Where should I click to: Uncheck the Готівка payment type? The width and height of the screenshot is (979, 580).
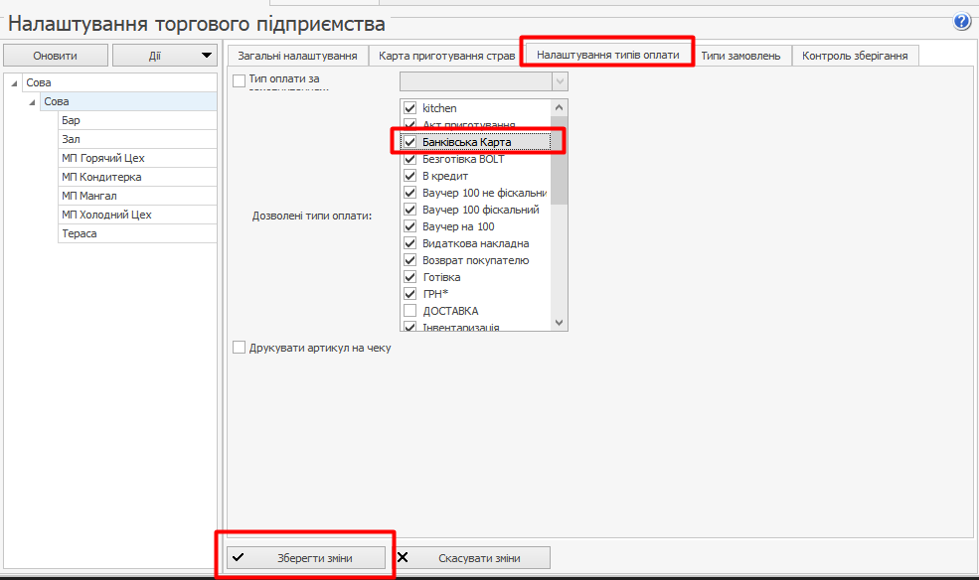click(x=409, y=277)
